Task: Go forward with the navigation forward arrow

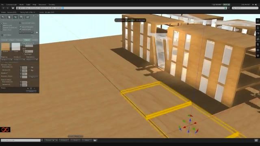Action: pyautogui.click(x=8, y=8)
